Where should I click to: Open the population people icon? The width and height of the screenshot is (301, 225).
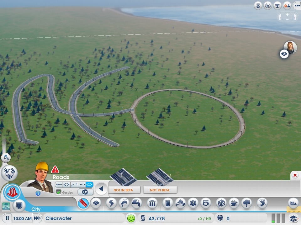(220, 218)
